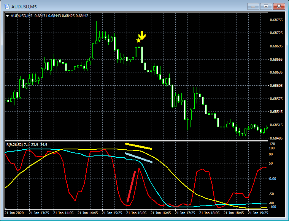289x221 pixels.
Task: Click indicator label R(9,26,52) 7.1 -23.9 -34.9
Action: click(x=27, y=145)
